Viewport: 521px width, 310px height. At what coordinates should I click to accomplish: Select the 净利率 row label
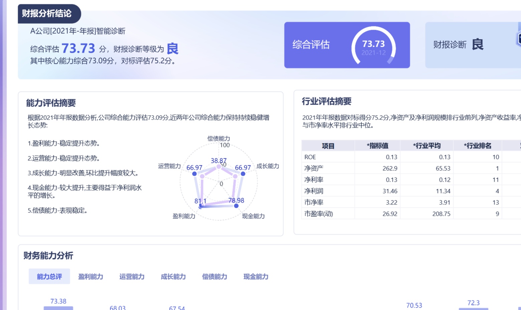(314, 180)
